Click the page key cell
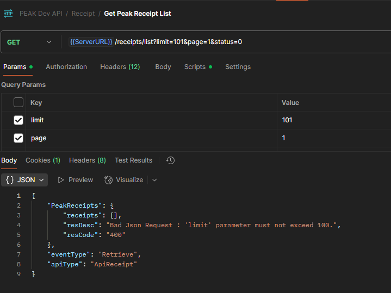 tap(151, 138)
